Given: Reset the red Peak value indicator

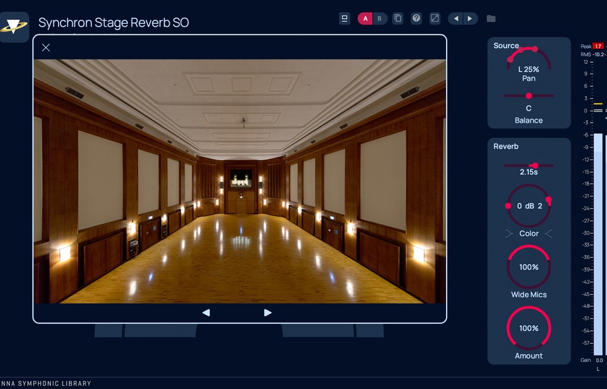Looking at the screenshot, I should point(597,45).
